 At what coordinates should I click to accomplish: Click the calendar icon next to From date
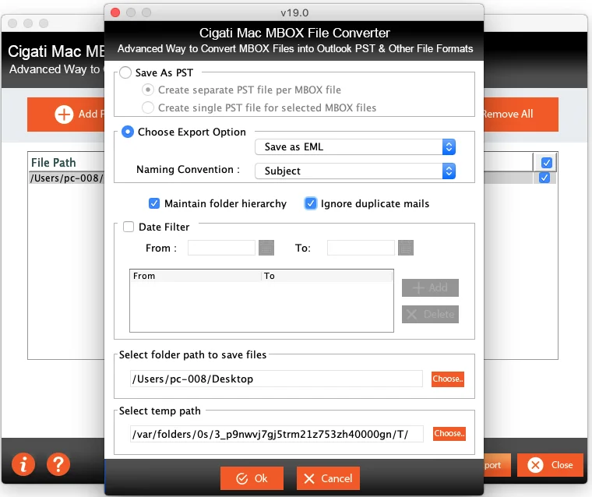[266, 248]
